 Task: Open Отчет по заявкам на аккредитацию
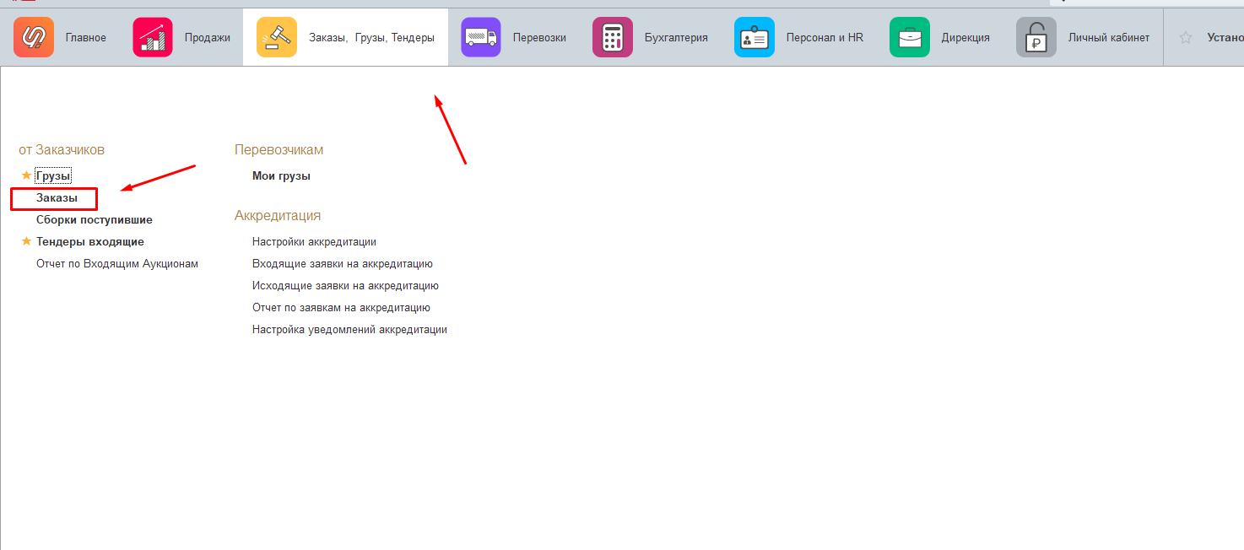tap(341, 308)
